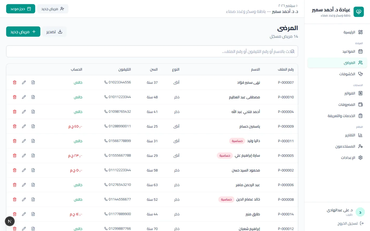Delete patient نهى سمير فؤاد via trash icon

(x=15, y=82)
